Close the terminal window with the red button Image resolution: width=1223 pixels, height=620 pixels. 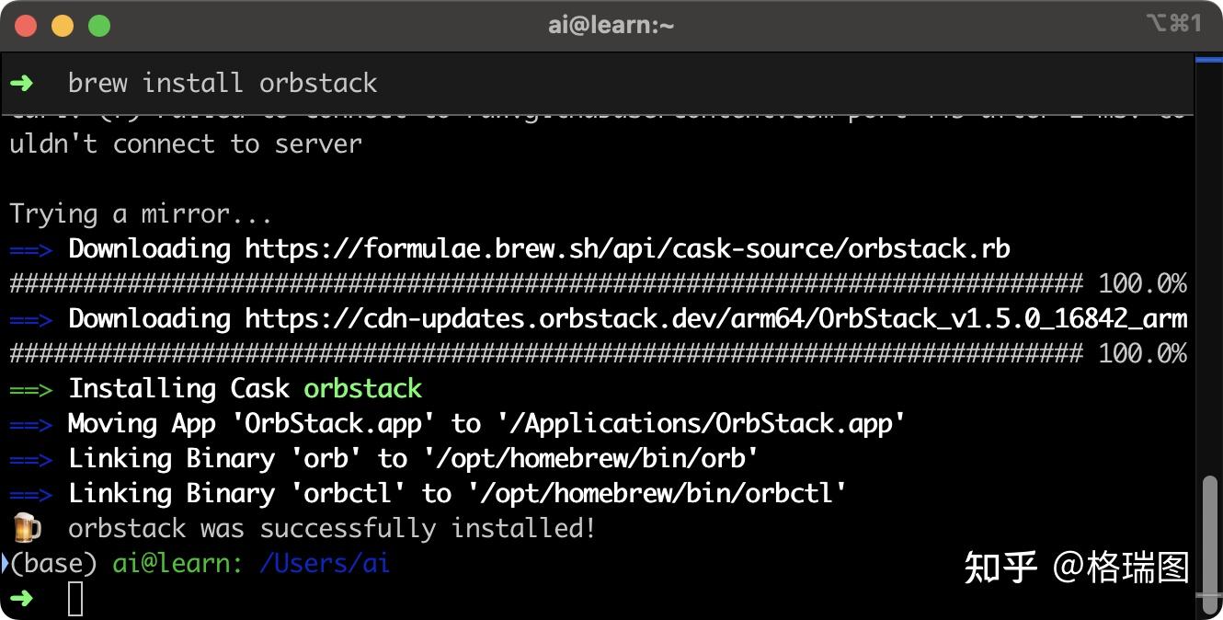pos(26,26)
